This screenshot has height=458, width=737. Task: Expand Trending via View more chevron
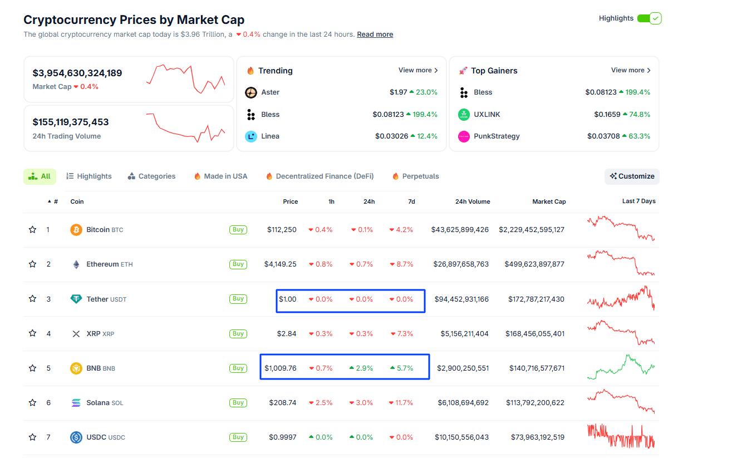(x=417, y=70)
